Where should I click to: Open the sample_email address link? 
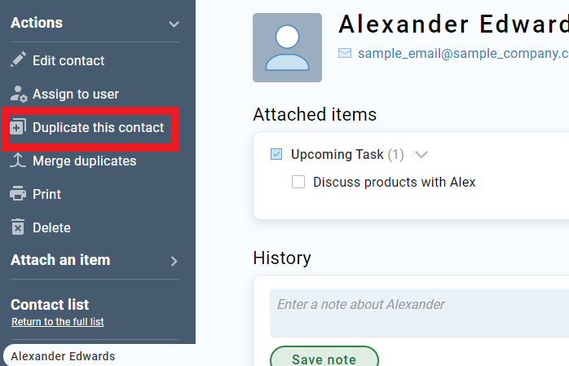(463, 53)
